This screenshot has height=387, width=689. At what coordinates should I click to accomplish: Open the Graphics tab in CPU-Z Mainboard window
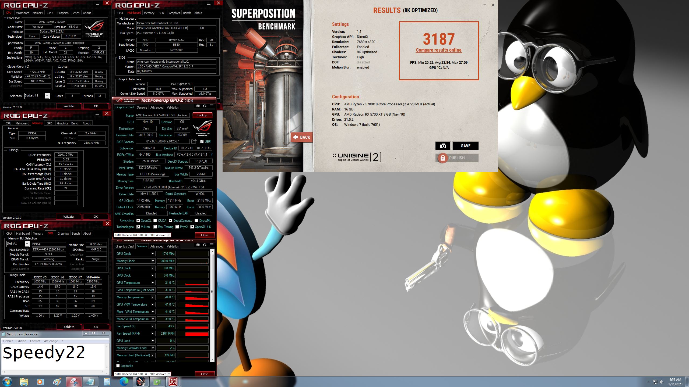pyautogui.click(x=174, y=13)
